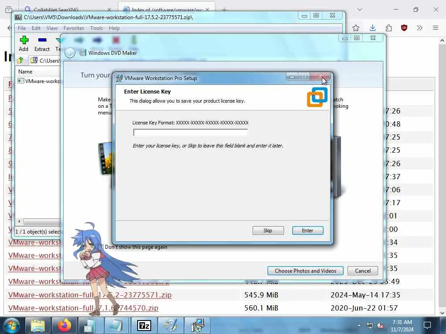Click the Firefox View icon at tab bar start

(9, 10)
